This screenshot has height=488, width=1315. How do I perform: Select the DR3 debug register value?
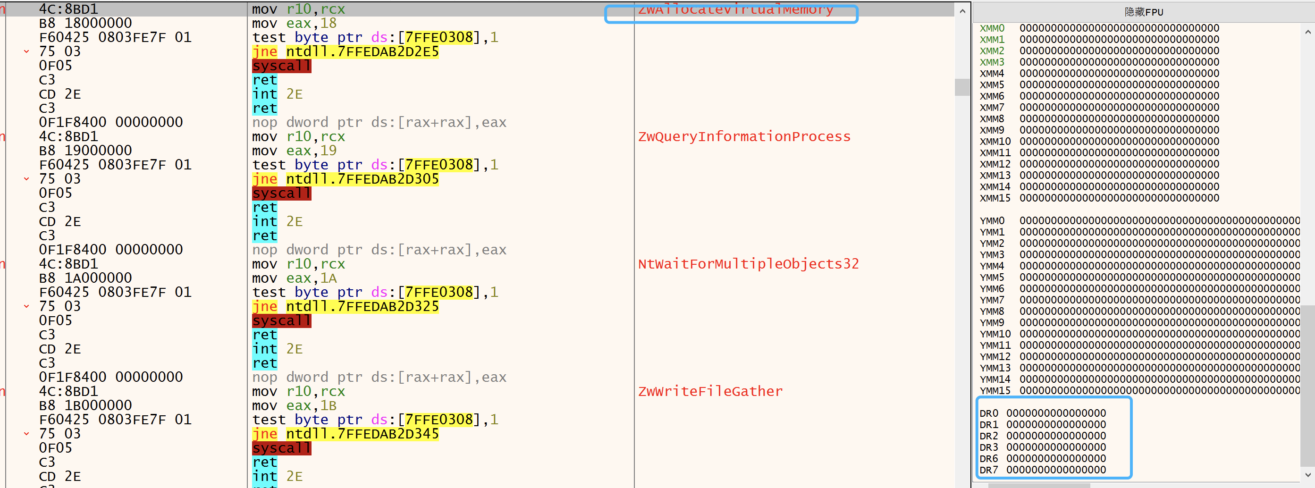pos(1056,447)
